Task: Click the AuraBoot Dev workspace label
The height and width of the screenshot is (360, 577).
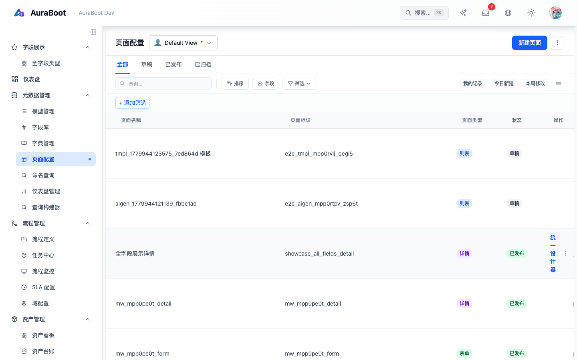Action: (x=97, y=13)
